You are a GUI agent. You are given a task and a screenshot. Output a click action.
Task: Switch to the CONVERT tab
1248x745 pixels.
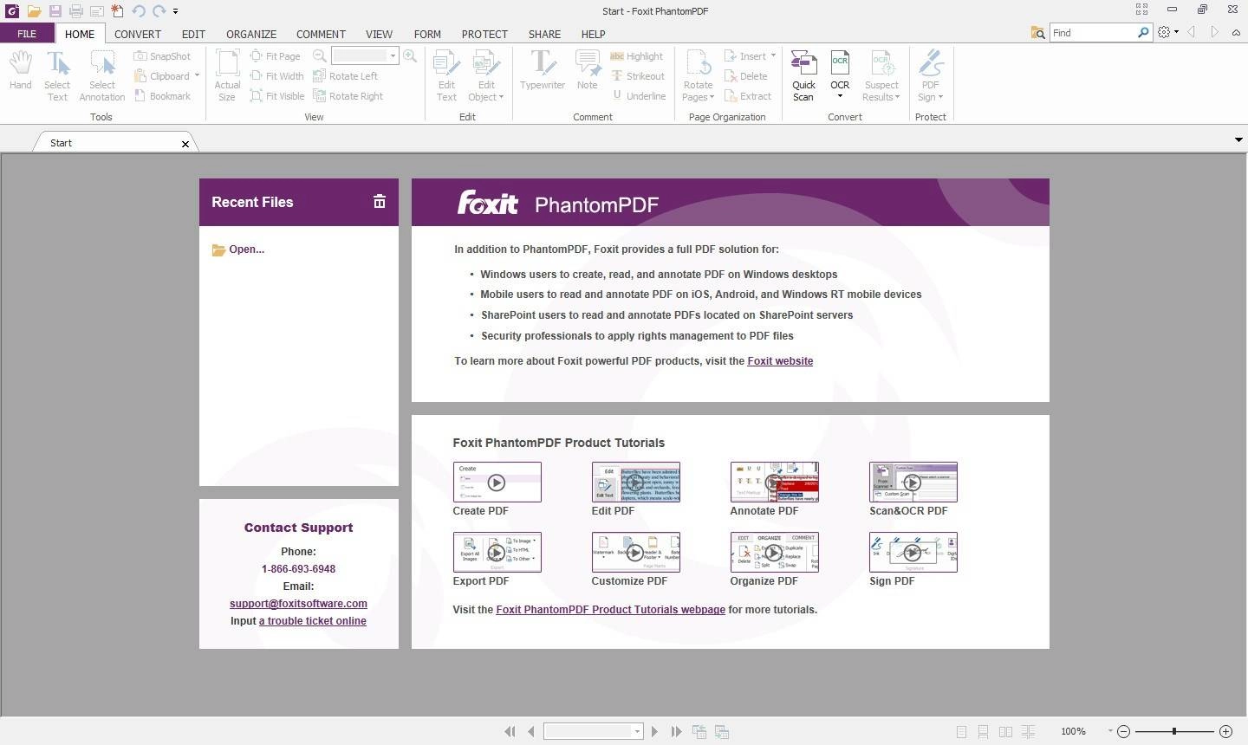[138, 34]
